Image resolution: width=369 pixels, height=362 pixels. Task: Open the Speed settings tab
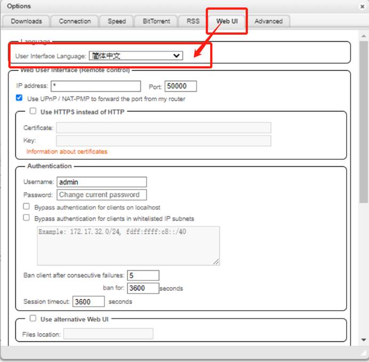[x=117, y=21]
